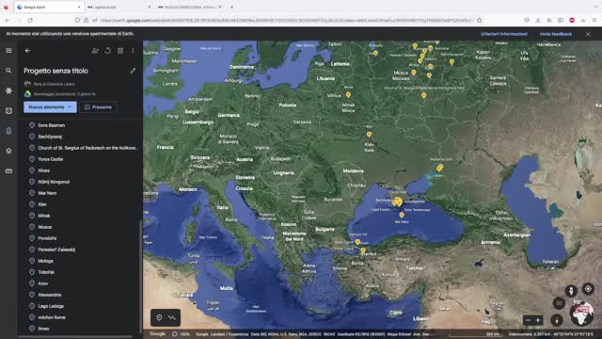Open the Projects pin icon in the sidebar
Screen dimensions: 602x339
(x=8, y=131)
